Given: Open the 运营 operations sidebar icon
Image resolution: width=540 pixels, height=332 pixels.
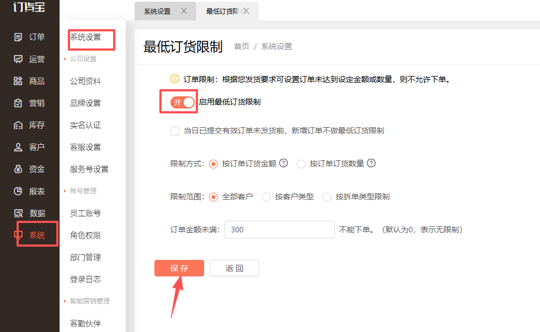Looking at the screenshot, I should coord(18,59).
